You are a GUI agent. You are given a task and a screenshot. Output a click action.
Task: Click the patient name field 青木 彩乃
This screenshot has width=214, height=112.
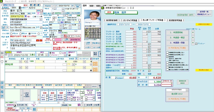click(x=23, y=11)
